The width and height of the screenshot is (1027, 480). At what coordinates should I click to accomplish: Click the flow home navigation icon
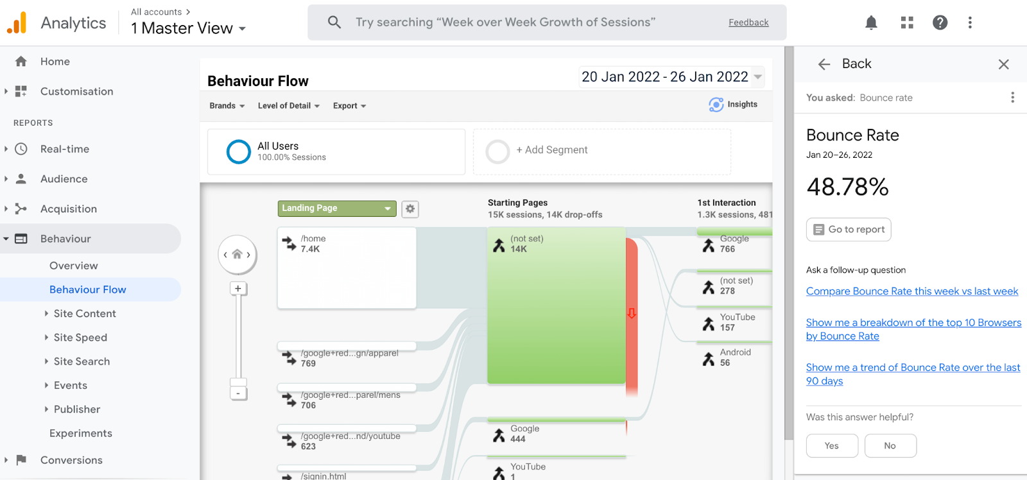click(237, 255)
